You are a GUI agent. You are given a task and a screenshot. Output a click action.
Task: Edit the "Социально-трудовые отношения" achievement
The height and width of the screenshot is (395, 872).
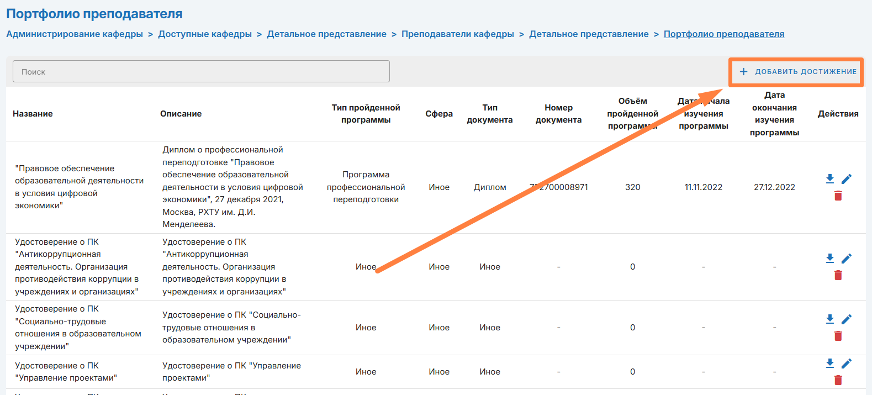[x=847, y=319]
